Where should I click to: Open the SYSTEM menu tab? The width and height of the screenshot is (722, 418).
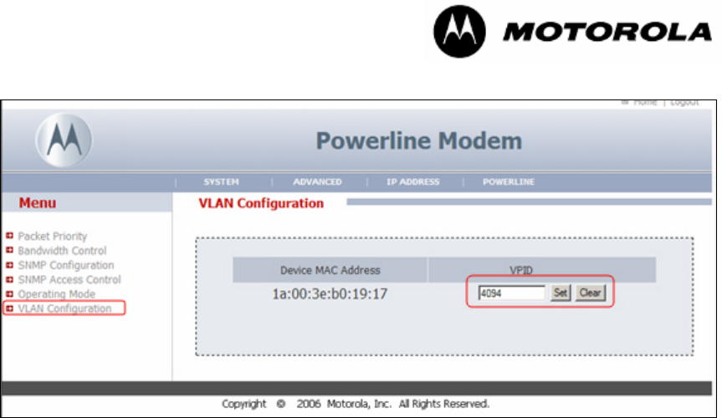coord(222,182)
